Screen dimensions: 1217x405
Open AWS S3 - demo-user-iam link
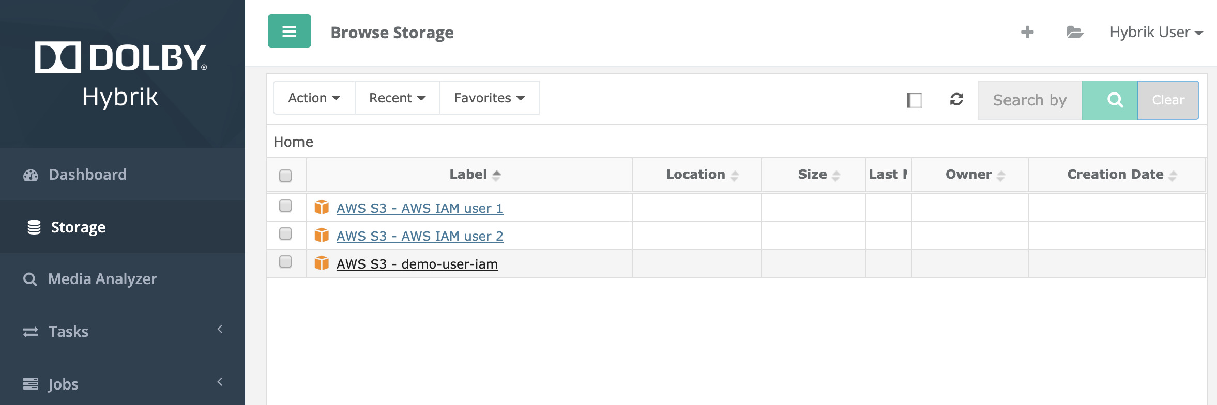point(417,264)
